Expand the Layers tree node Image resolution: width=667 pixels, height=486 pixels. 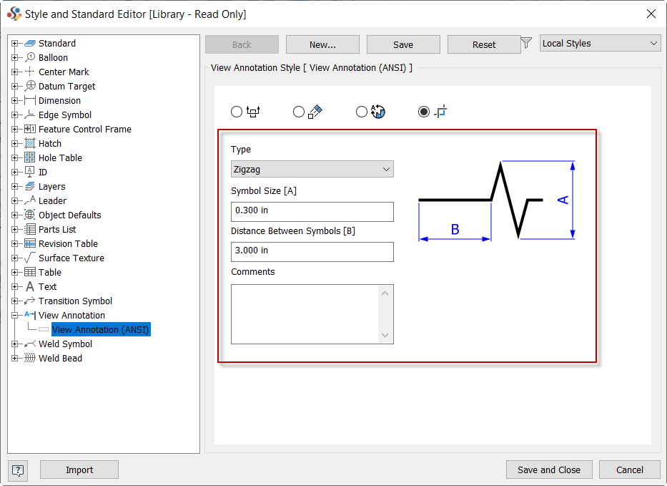[14, 187]
